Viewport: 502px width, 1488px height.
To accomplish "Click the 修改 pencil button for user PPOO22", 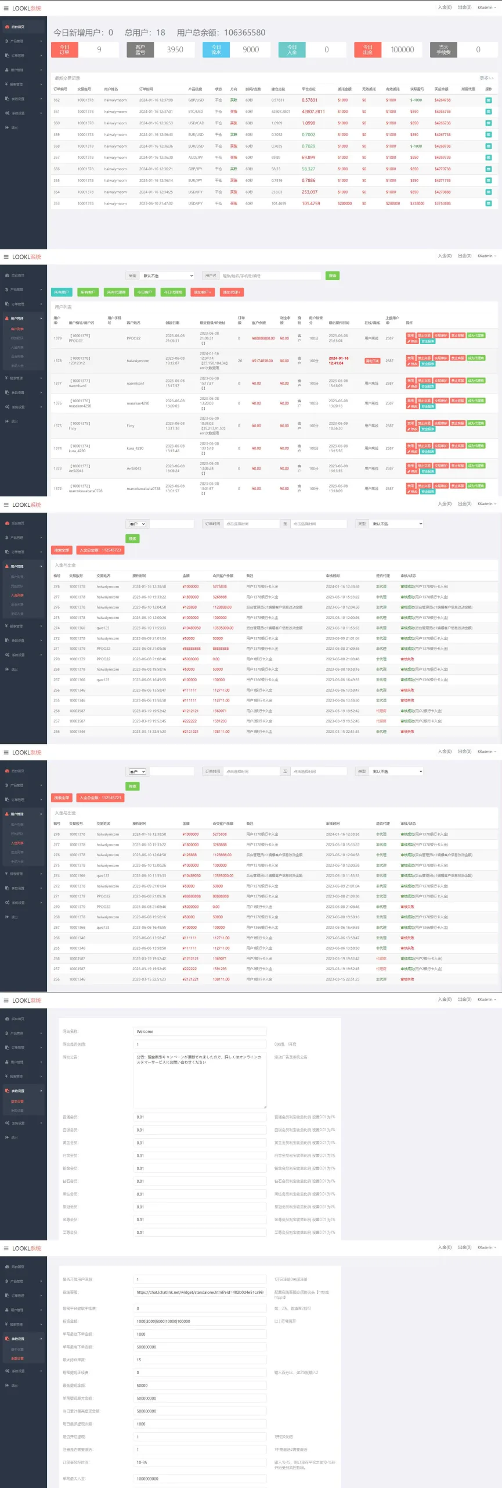I will tap(411, 341).
